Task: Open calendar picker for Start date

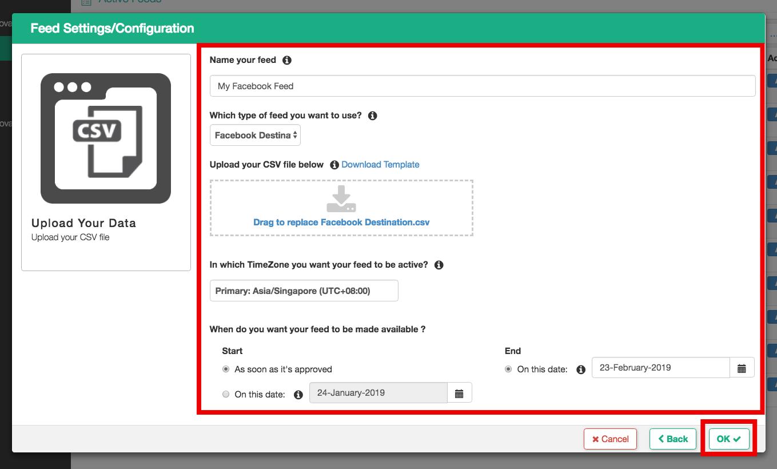Action: [x=459, y=393]
